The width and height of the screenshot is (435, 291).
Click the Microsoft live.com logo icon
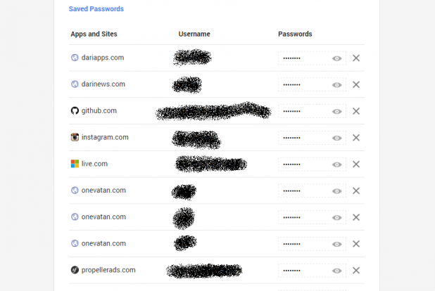point(75,164)
